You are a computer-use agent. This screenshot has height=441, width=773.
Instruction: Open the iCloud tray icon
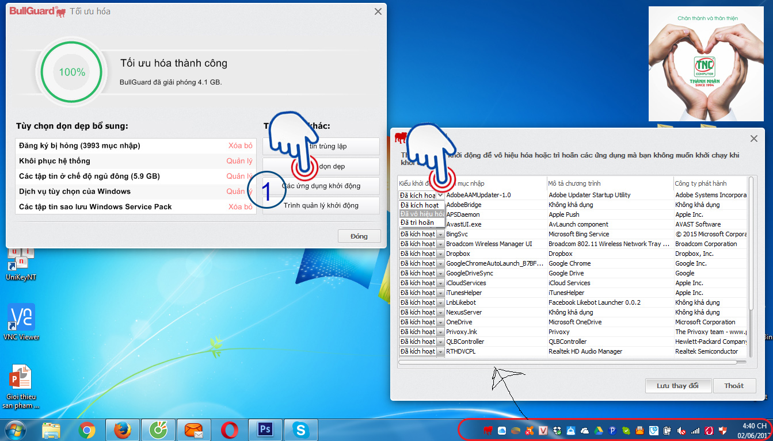(x=502, y=431)
